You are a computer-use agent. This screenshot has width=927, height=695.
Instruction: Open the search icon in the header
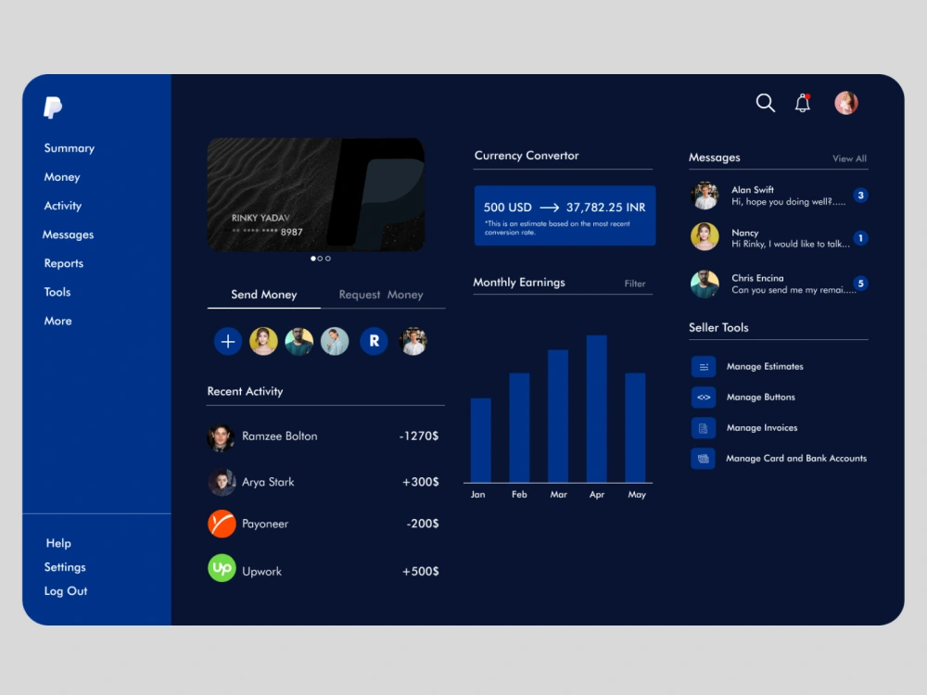pyautogui.click(x=765, y=103)
